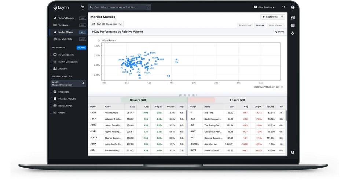Screen dimensions: 352x187
Task: Open the help question mark icon
Action: 292,152
